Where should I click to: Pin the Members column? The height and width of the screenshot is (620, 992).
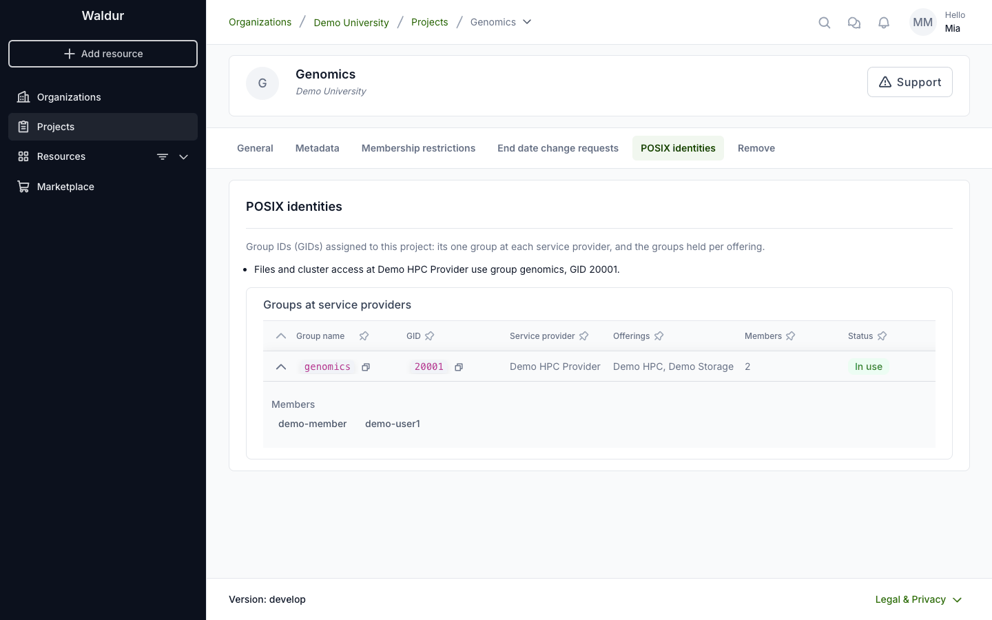tap(790, 336)
